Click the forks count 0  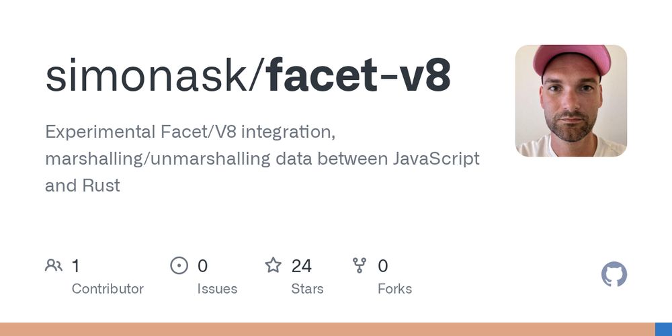click(383, 266)
